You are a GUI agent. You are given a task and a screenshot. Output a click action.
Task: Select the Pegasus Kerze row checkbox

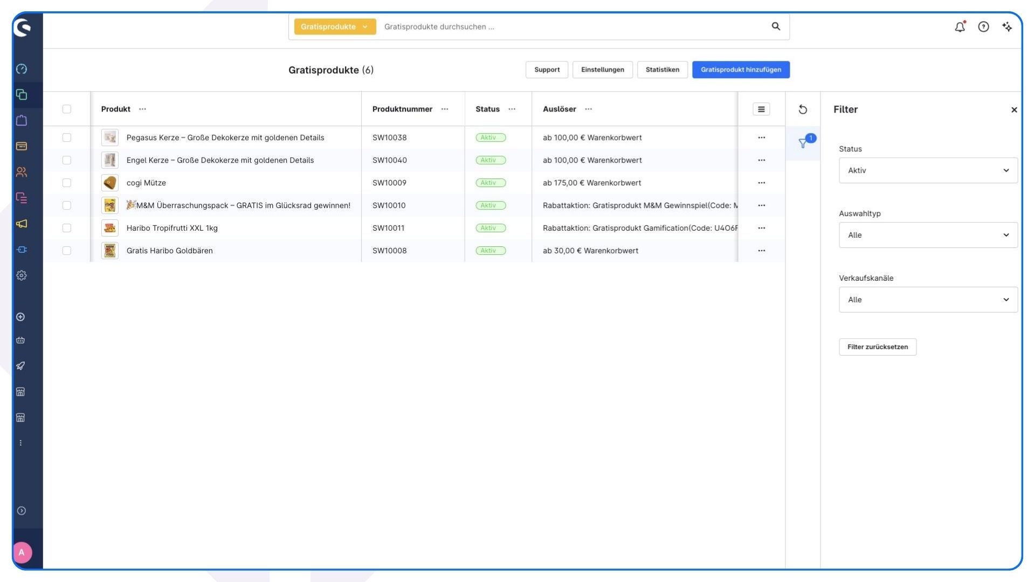(x=67, y=137)
